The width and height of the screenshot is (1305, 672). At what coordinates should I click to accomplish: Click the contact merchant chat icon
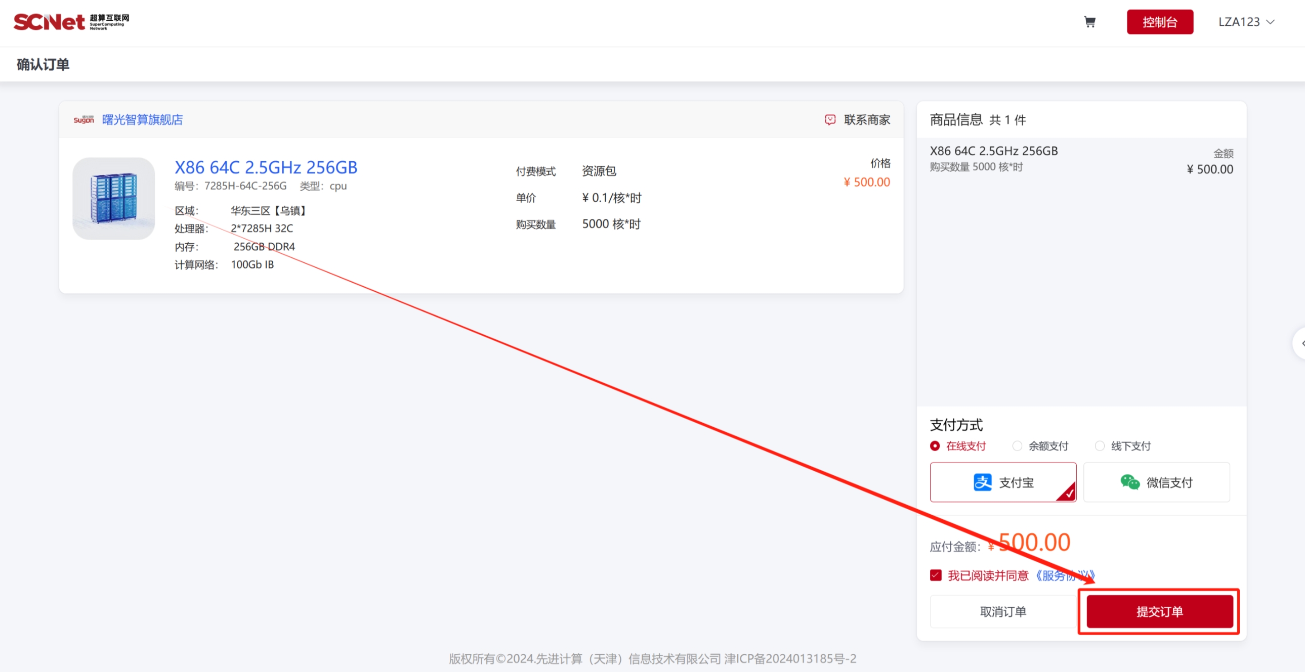coord(830,119)
